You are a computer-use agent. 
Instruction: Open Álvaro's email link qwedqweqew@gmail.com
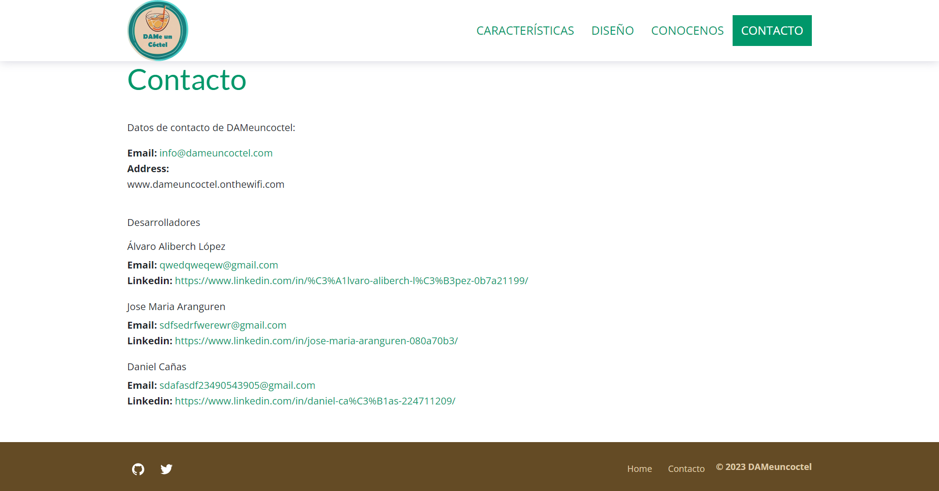pyautogui.click(x=218, y=265)
